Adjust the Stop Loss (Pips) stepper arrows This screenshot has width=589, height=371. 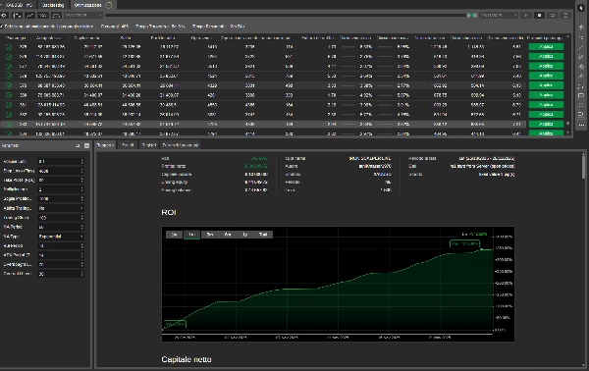click(81, 171)
